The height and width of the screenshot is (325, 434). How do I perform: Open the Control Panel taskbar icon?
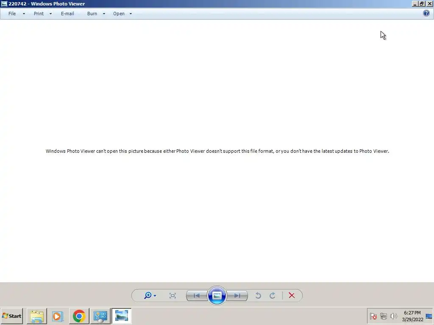point(100,316)
